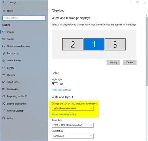Expand the 100% (Recommended) scaling dropdown
Image resolution: width=148 pixels, height=141 pixels.
[x=72, y=108]
